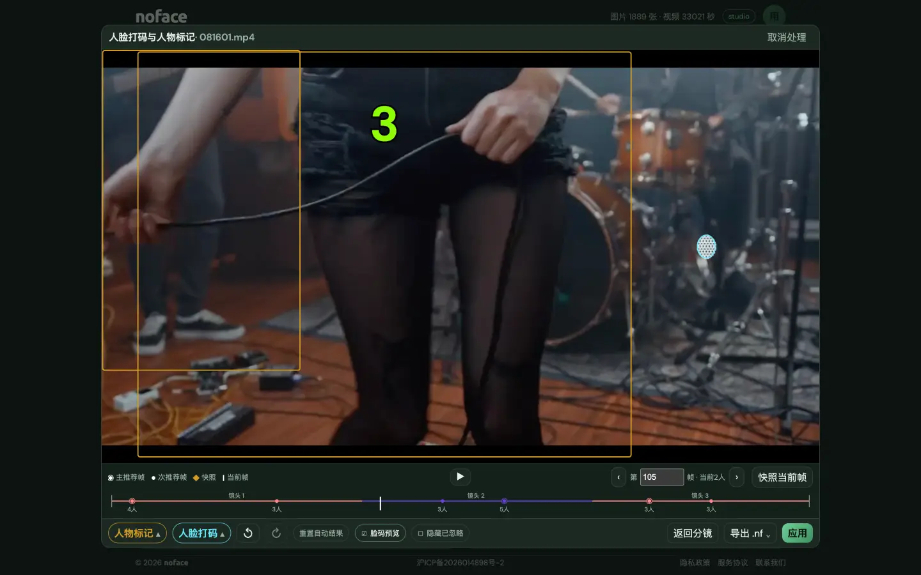Select the 4人 marker on the timeline
Screen dimensions: 921x575
(x=132, y=502)
